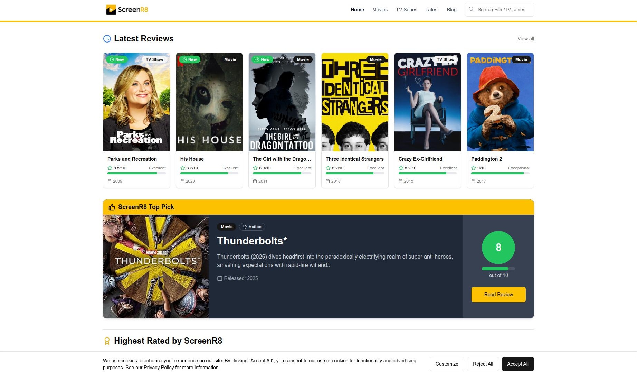Viewport: 637px width, 372px height.
Task: Open the Three Identical Strangers poster
Action: [355, 102]
